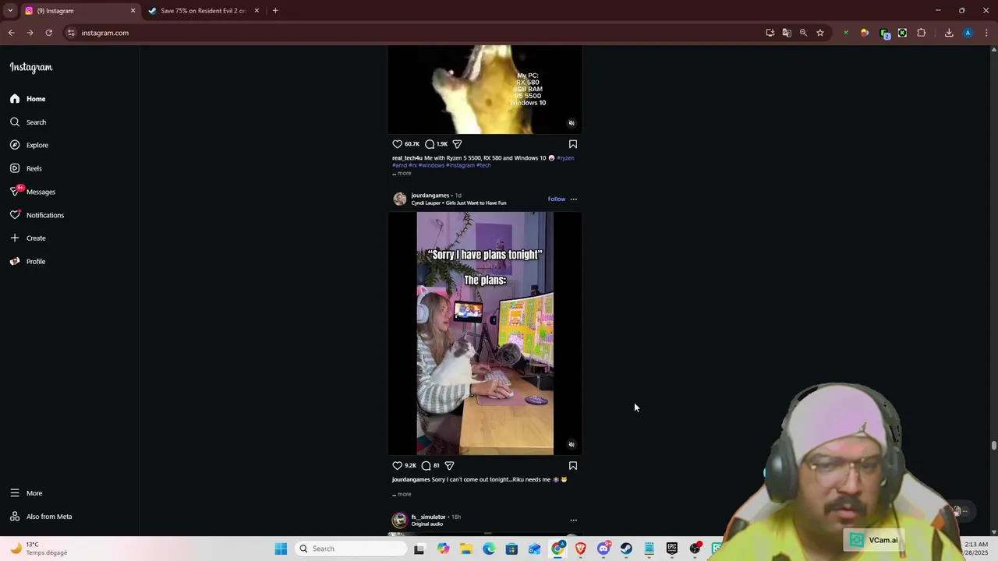Share the jourdangames post
The width and height of the screenshot is (998, 561).
449,465
